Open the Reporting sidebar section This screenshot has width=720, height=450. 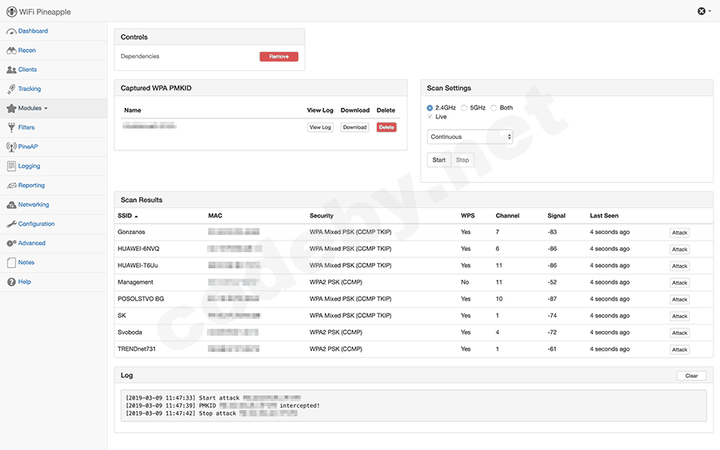point(31,185)
